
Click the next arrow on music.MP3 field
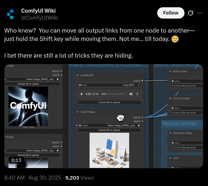coord(139,85)
